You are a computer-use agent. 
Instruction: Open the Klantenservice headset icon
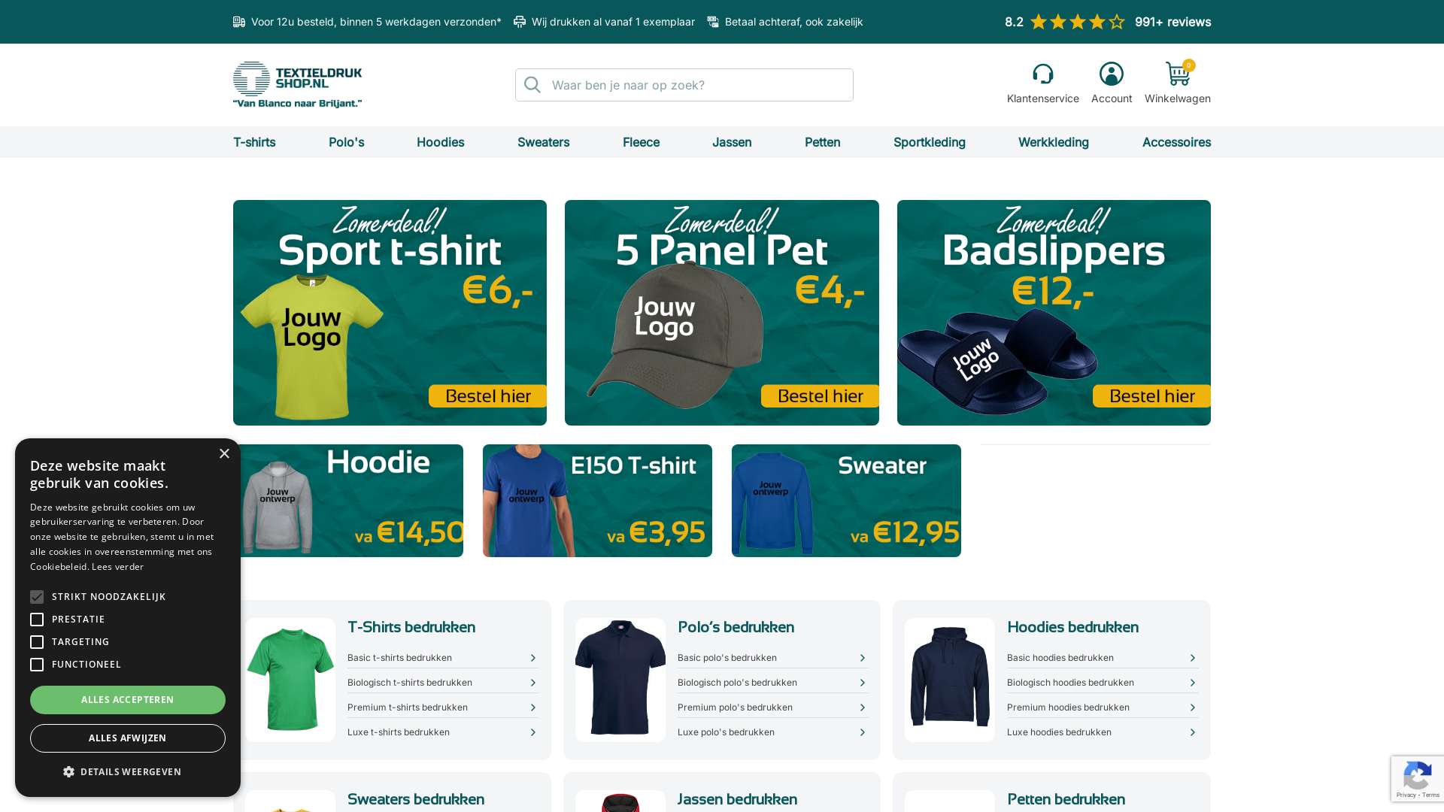(1042, 74)
